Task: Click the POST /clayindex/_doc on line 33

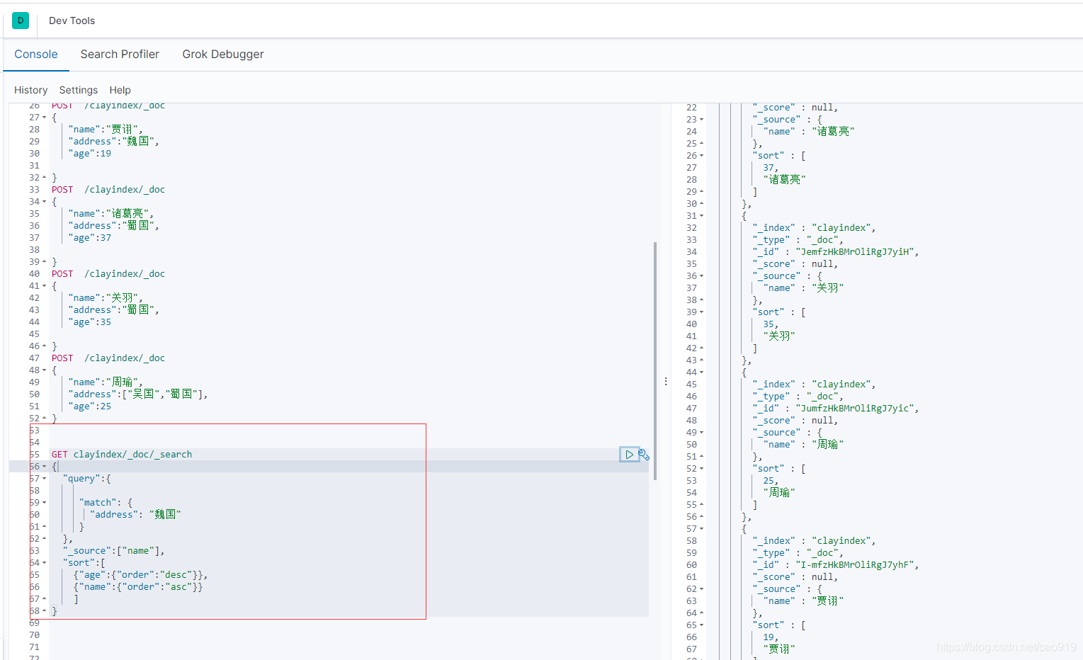Action: click(x=108, y=190)
